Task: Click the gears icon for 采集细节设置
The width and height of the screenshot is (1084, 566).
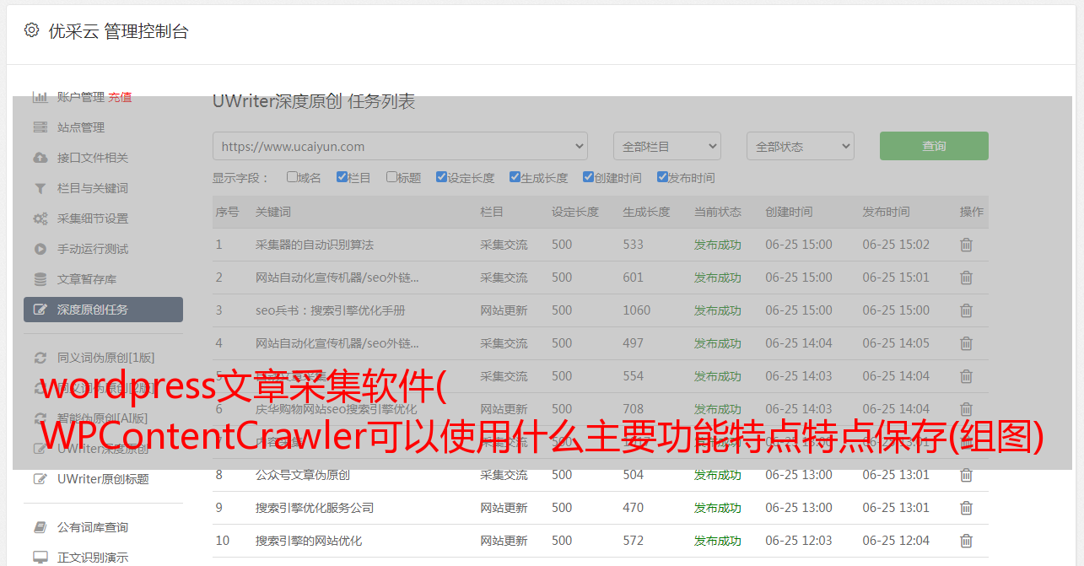Action: pyautogui.click(x=40, y=218)
